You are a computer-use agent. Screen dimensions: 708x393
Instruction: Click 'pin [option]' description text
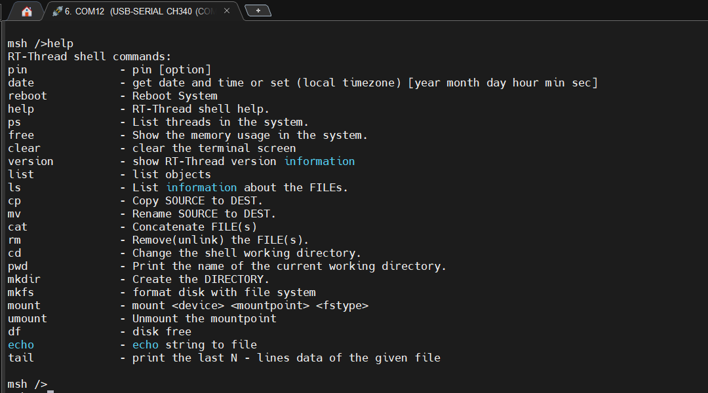tap(172, 70)
